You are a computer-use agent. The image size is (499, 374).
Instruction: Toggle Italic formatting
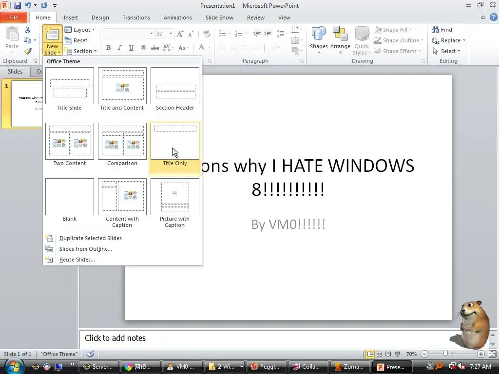pyautogui.click(x=120, y=48)
